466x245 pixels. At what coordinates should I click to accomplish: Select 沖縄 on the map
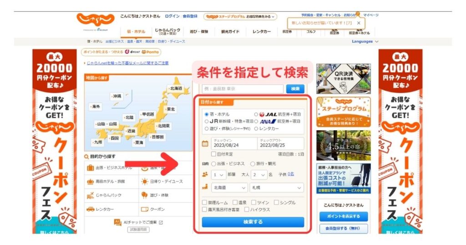click(x=116, y=97)
